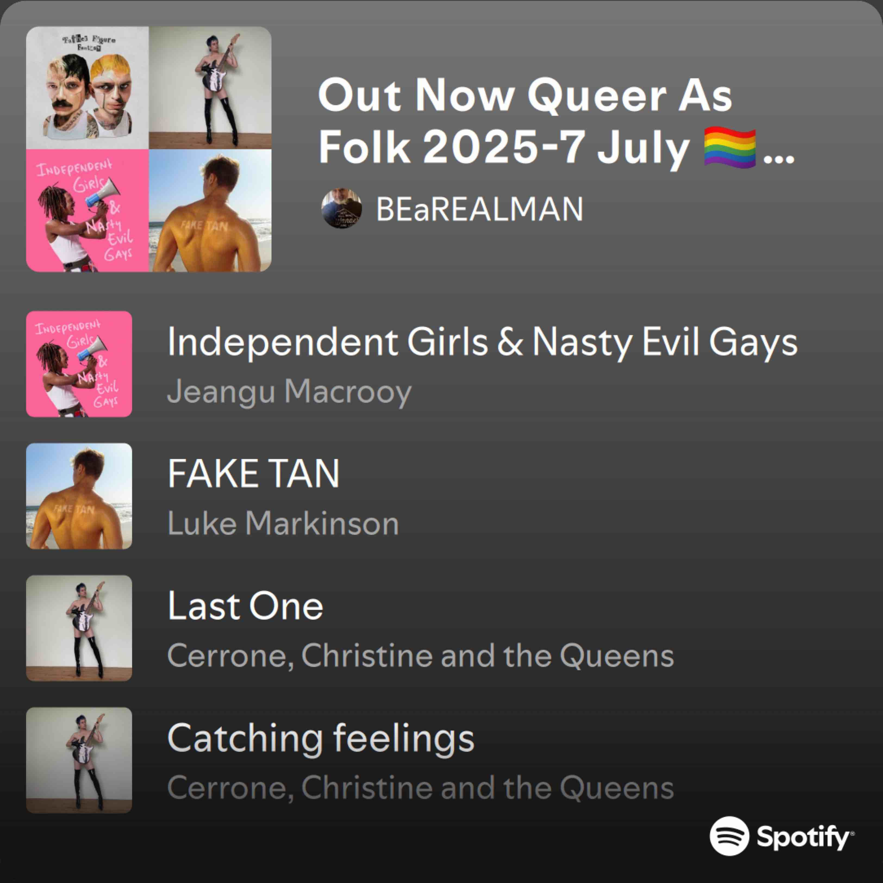883x883 pixels.
Task: Open the FAKE TAN beach cover in collage
Action: (210, 211)
